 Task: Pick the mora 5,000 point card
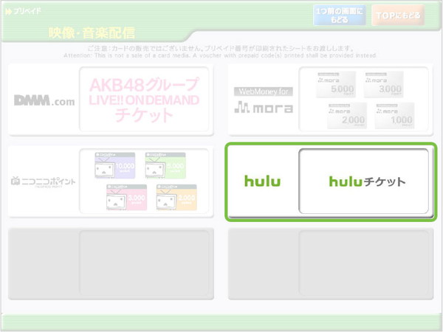point(336,84)
